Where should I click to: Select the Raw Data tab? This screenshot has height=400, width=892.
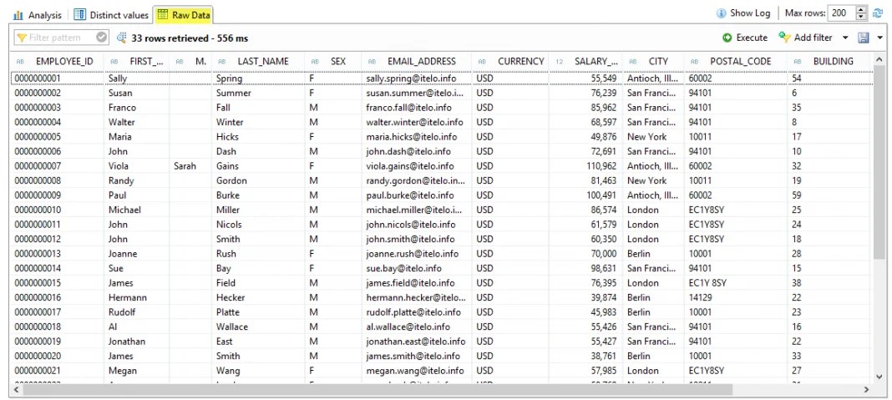point(185,15)
